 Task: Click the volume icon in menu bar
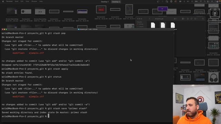(x=188, y=1)
